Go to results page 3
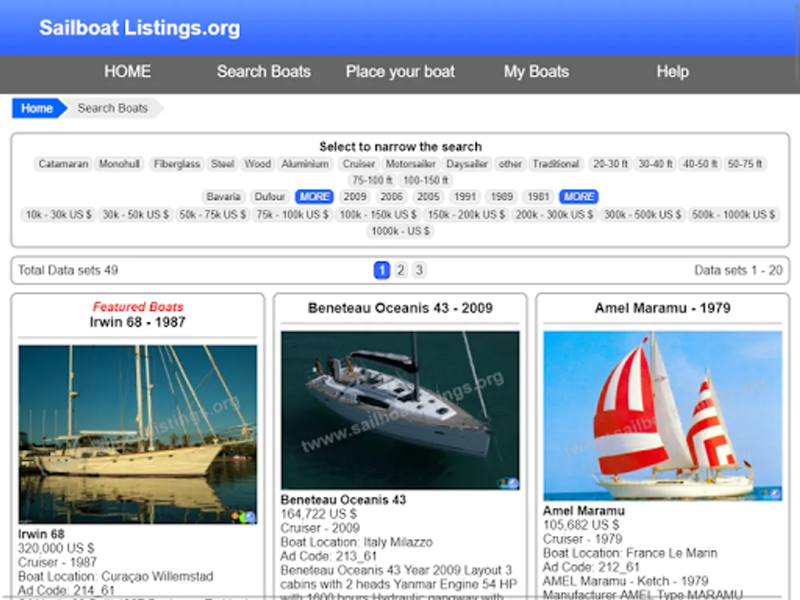 pyautogui.click(x=419, y=270)
